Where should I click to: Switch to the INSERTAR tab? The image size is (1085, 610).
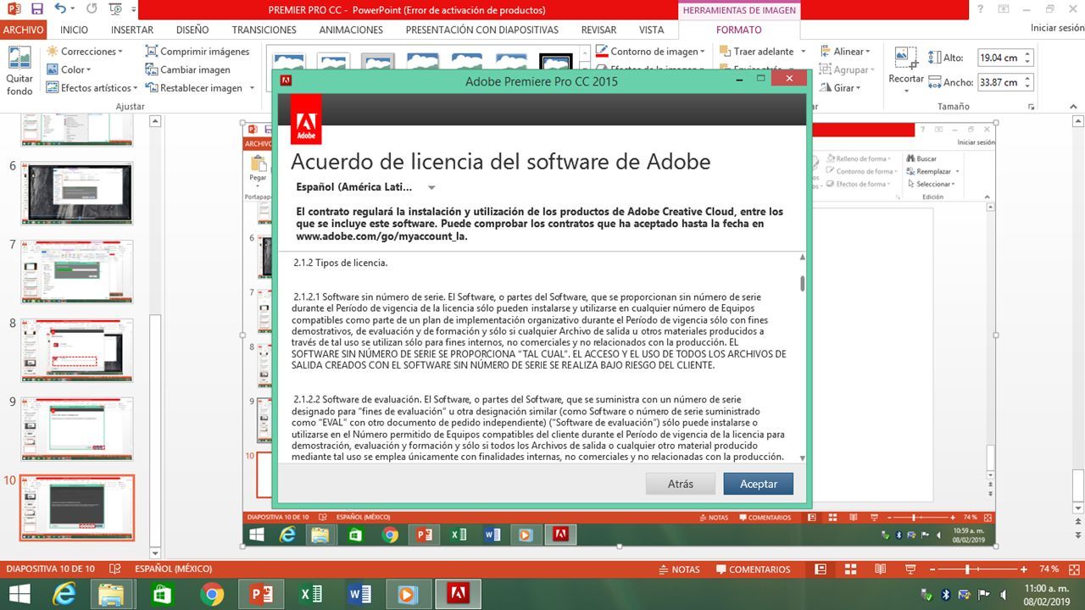132,30
